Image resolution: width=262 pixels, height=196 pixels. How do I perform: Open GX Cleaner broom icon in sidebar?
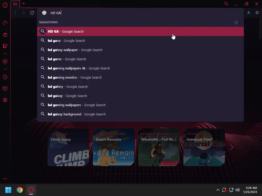[x=5, y=34]
